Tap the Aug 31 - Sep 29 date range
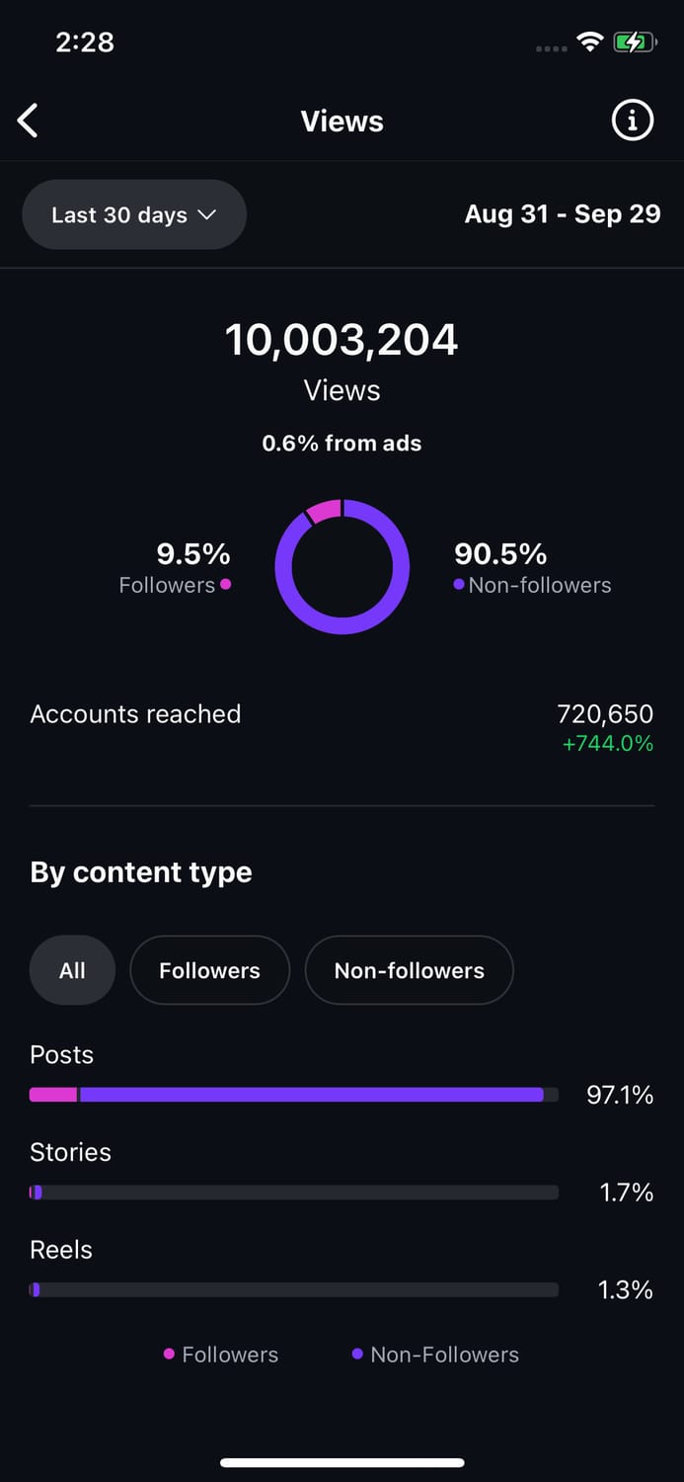 tap(562, 214)
